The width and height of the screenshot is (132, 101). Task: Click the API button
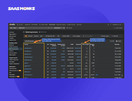point(112,41)
